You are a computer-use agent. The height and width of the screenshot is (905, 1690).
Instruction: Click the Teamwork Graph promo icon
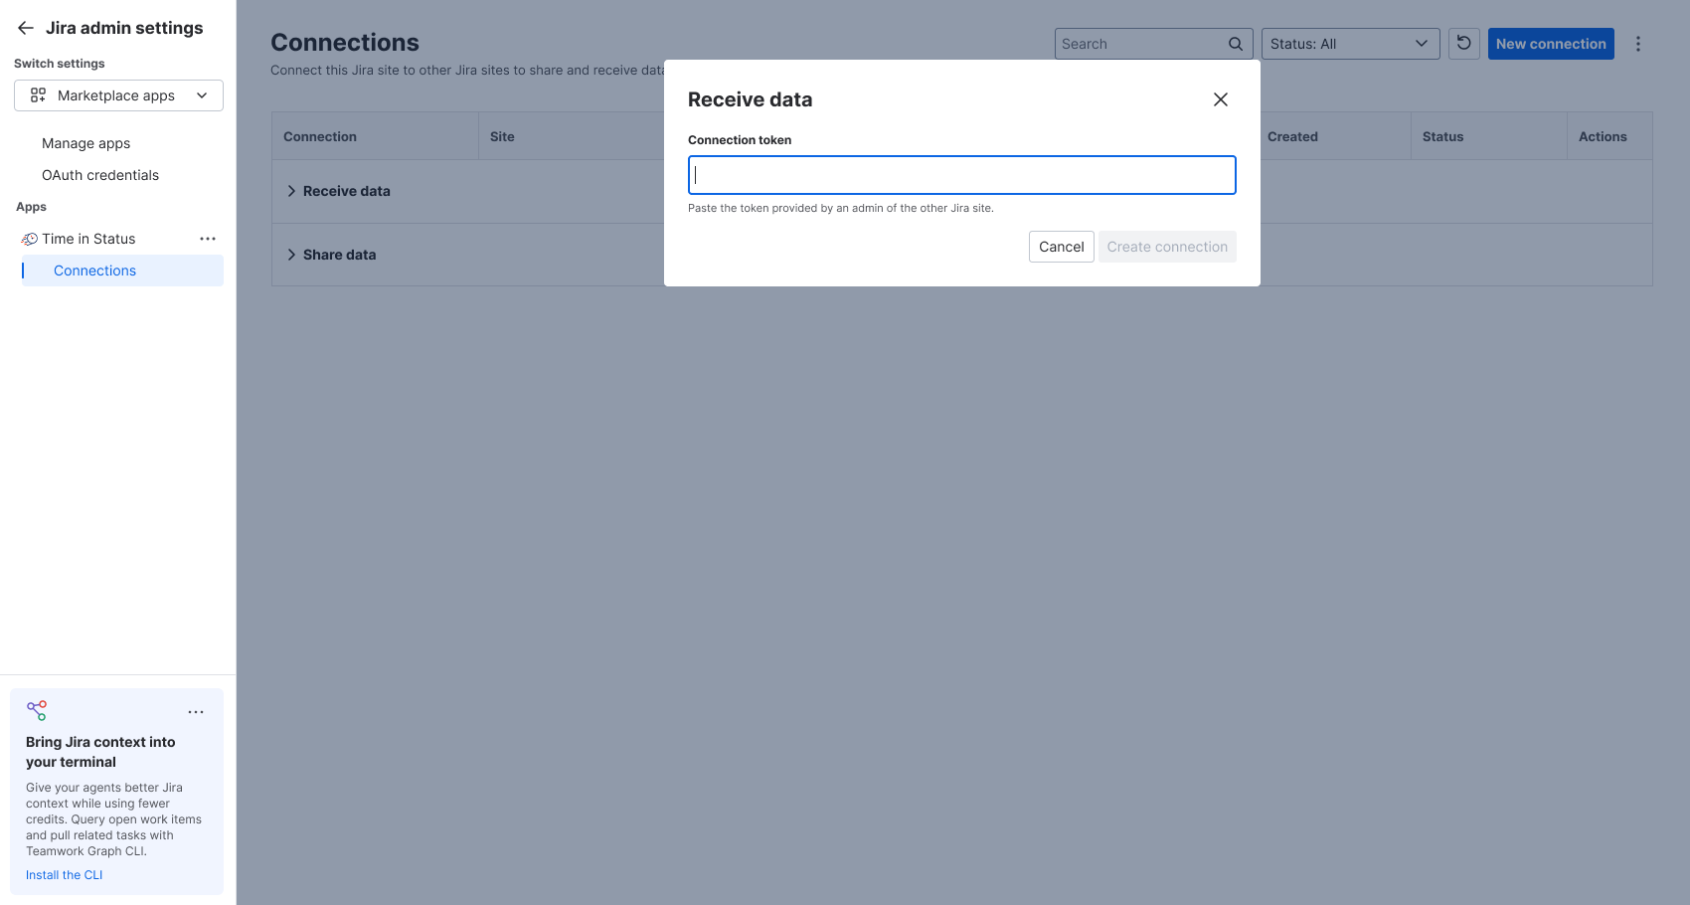click(37, 710)
